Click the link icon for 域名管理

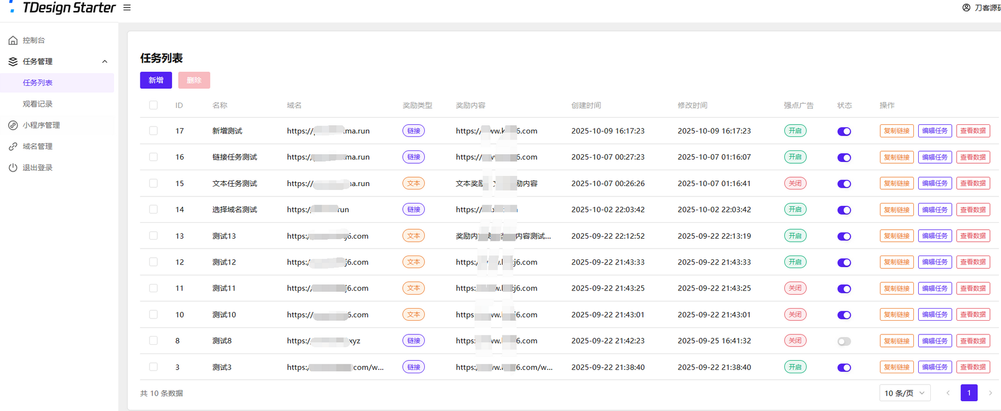13,147
